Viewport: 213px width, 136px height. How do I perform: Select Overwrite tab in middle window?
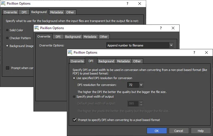tap(44, 36)
